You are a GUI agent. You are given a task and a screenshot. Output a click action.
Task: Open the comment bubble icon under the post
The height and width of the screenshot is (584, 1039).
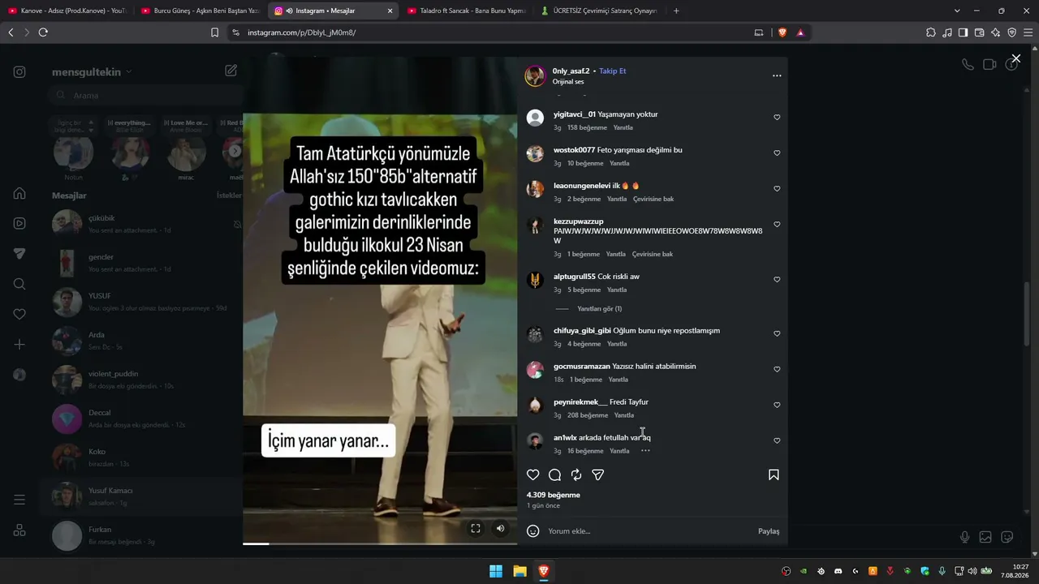click(554, 474)
